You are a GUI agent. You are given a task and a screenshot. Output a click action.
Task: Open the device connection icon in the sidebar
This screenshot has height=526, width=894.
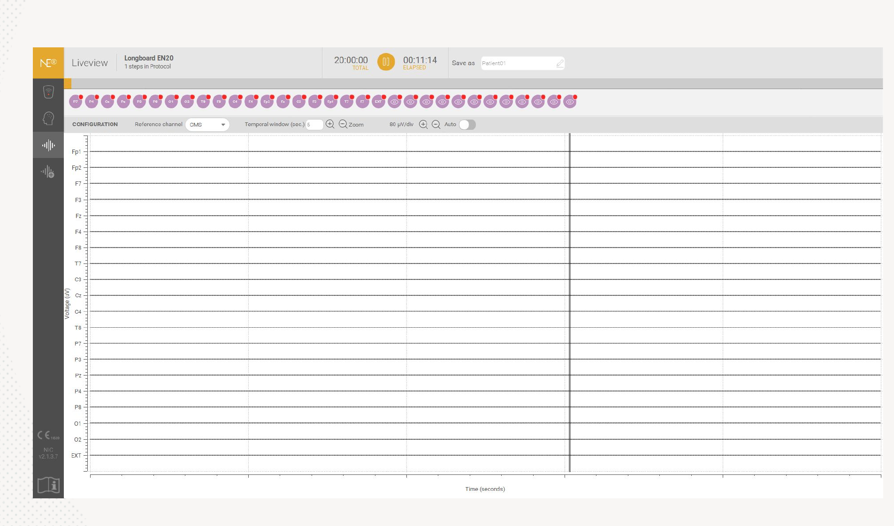tap(48, 92)
